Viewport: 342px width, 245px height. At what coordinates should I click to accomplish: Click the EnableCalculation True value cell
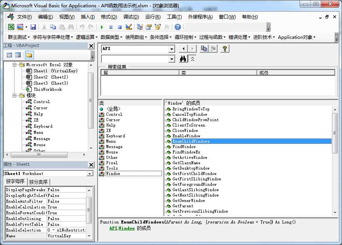(66, 207)
